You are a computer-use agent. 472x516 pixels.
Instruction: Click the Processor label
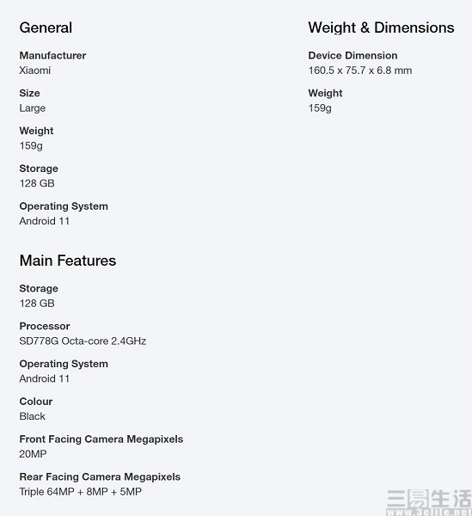tap(45, 326)
